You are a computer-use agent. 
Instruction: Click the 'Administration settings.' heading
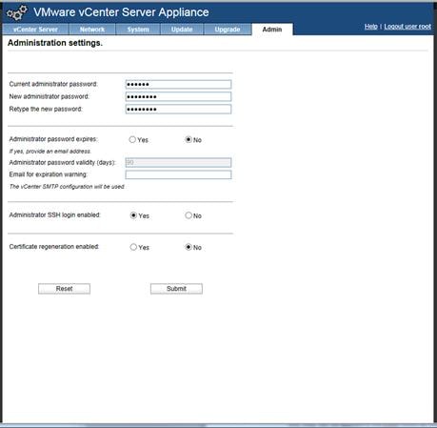pyautogui.click(x=55, y=43)
